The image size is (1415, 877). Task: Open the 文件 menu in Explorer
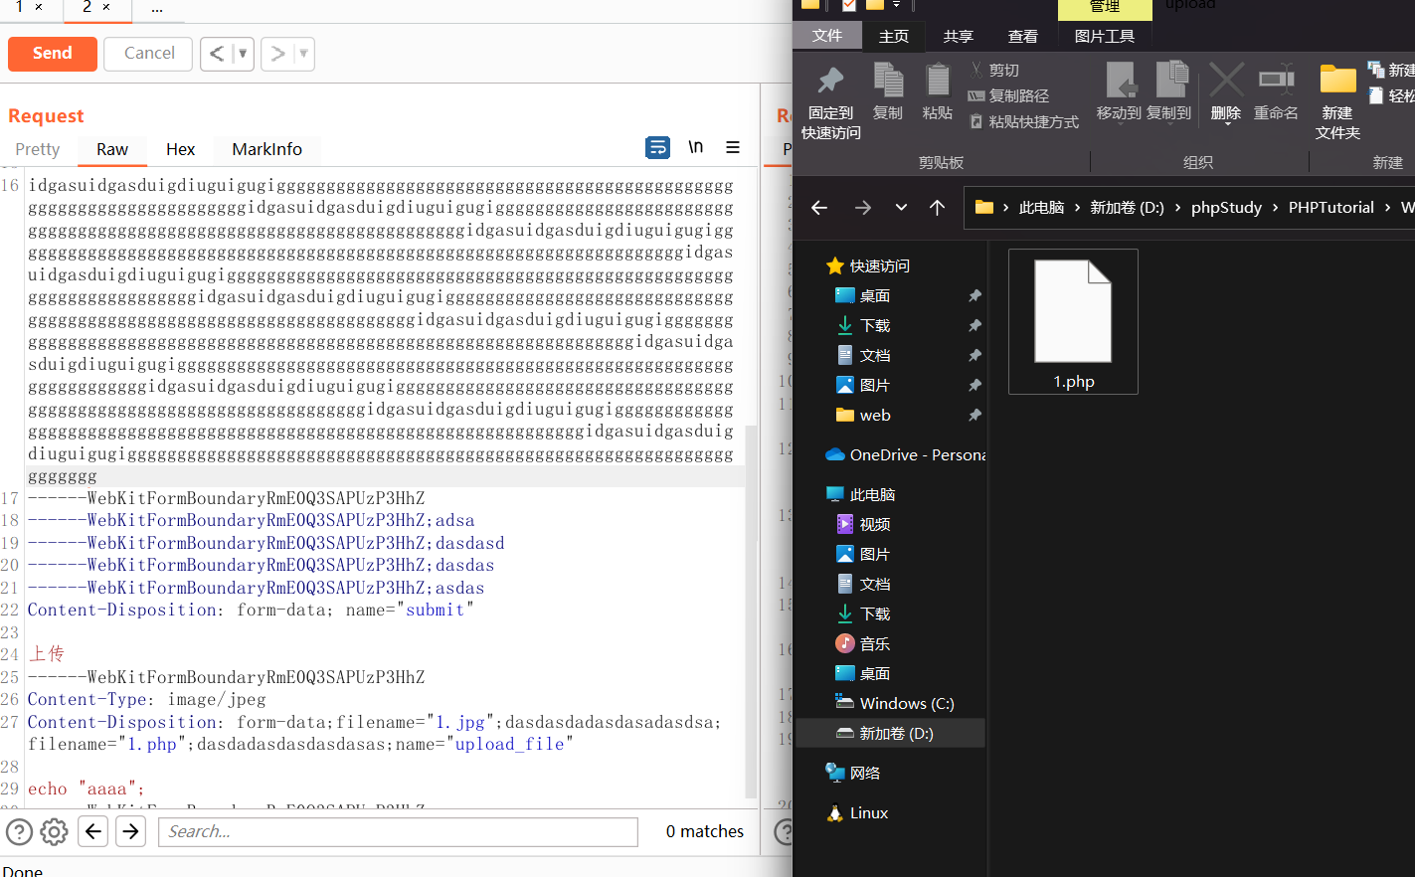[826, 36]
